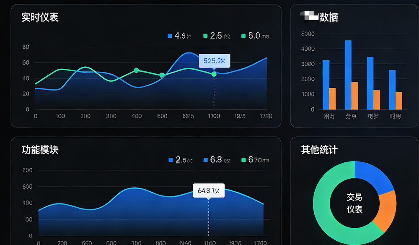Screen dimensions: 419x245
Task: Select the shortest blue bar in 数据 chart
Action: tap(392, 90)
